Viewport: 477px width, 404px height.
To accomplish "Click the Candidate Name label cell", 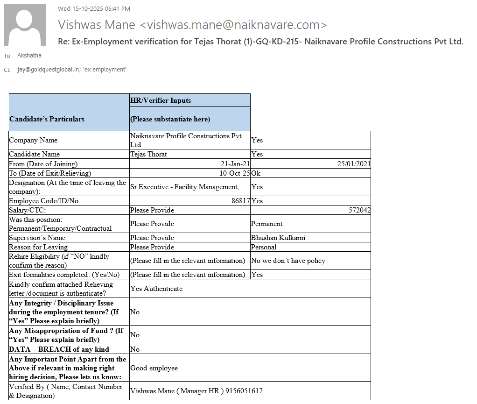I will click(69, 154).
